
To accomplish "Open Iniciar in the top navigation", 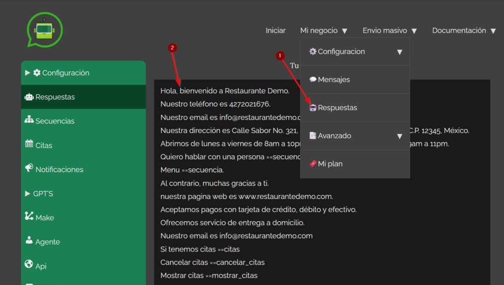I will [x=276, y=31].
